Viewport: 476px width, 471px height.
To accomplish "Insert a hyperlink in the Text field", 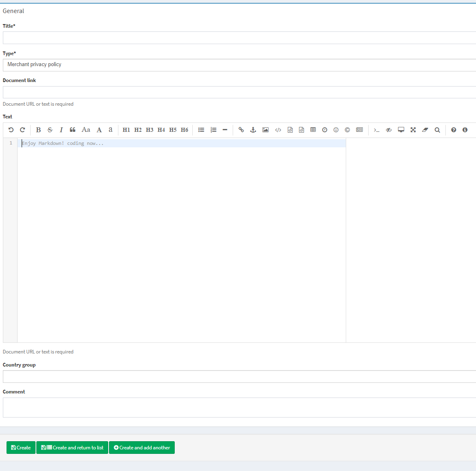I will (x=241, y=130).
